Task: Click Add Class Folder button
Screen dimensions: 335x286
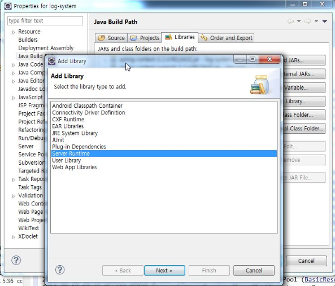Action: (304, 115)
